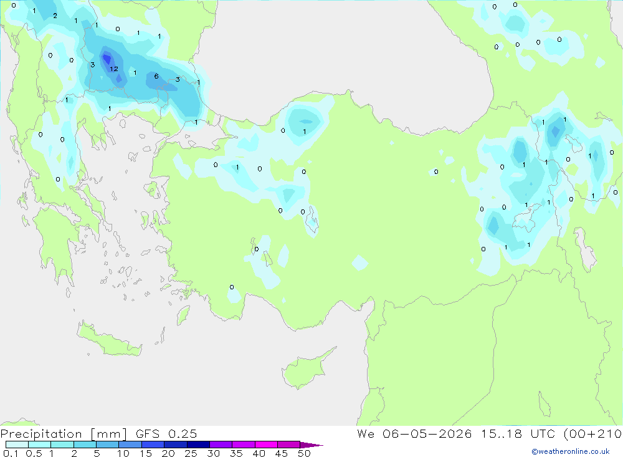Click the legend tick label '10'
623x457 pixels.
pyautogui.click(x=123, y=453)
